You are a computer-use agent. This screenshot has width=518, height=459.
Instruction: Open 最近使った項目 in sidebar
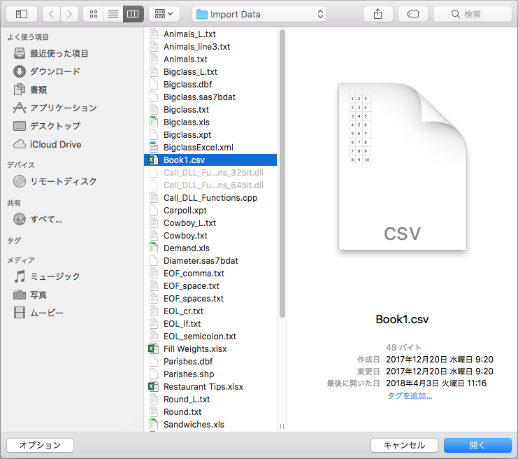[51, 53]
